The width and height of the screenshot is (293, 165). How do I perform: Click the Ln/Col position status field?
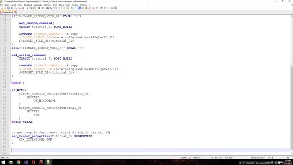click(222, 158)
